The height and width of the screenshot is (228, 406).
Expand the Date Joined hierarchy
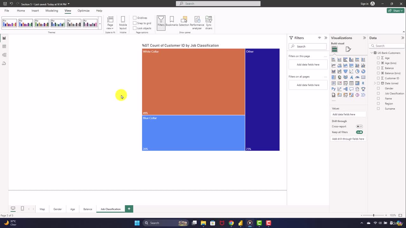[375, 83]
